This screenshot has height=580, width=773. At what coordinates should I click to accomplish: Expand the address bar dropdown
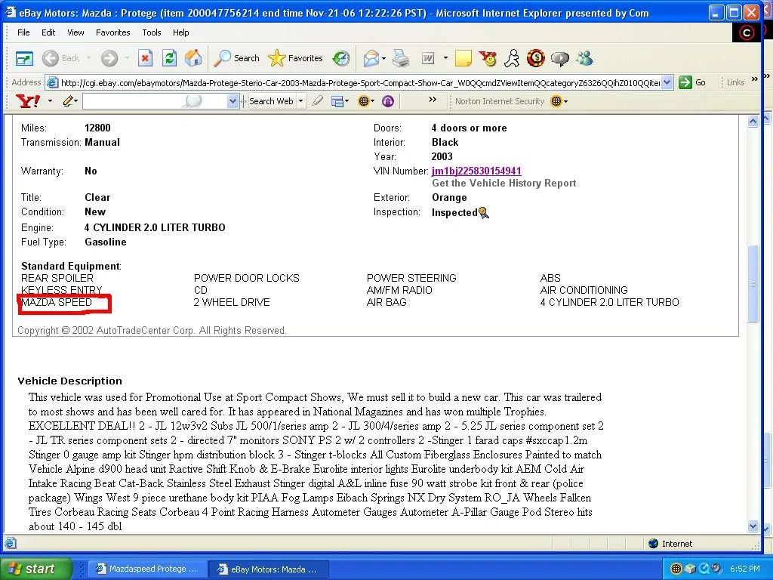coord(667,83)
